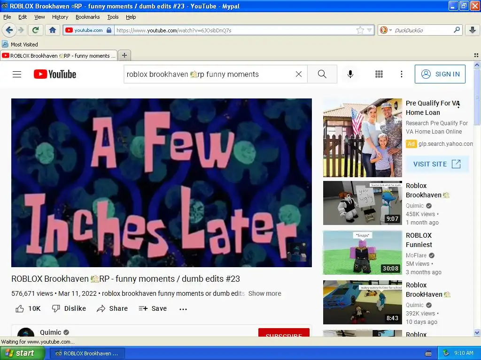Open the Most Visited bookmarks folder

(20, 45)
